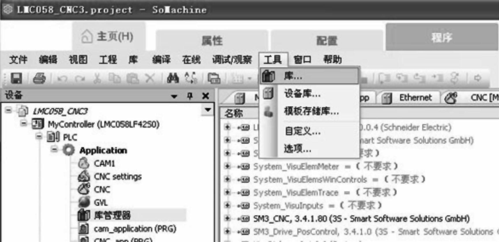Expand the System_VisuInputs library entry
499x242 pixels.
(x=228, y=205)
